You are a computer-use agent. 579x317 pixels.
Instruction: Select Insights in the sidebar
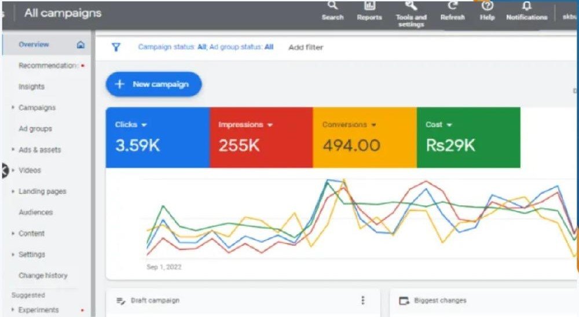tap(31, 87)
